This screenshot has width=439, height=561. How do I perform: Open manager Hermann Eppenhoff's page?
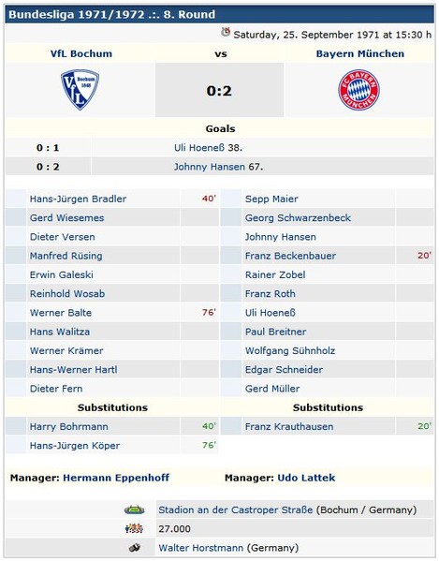point(116,478)
